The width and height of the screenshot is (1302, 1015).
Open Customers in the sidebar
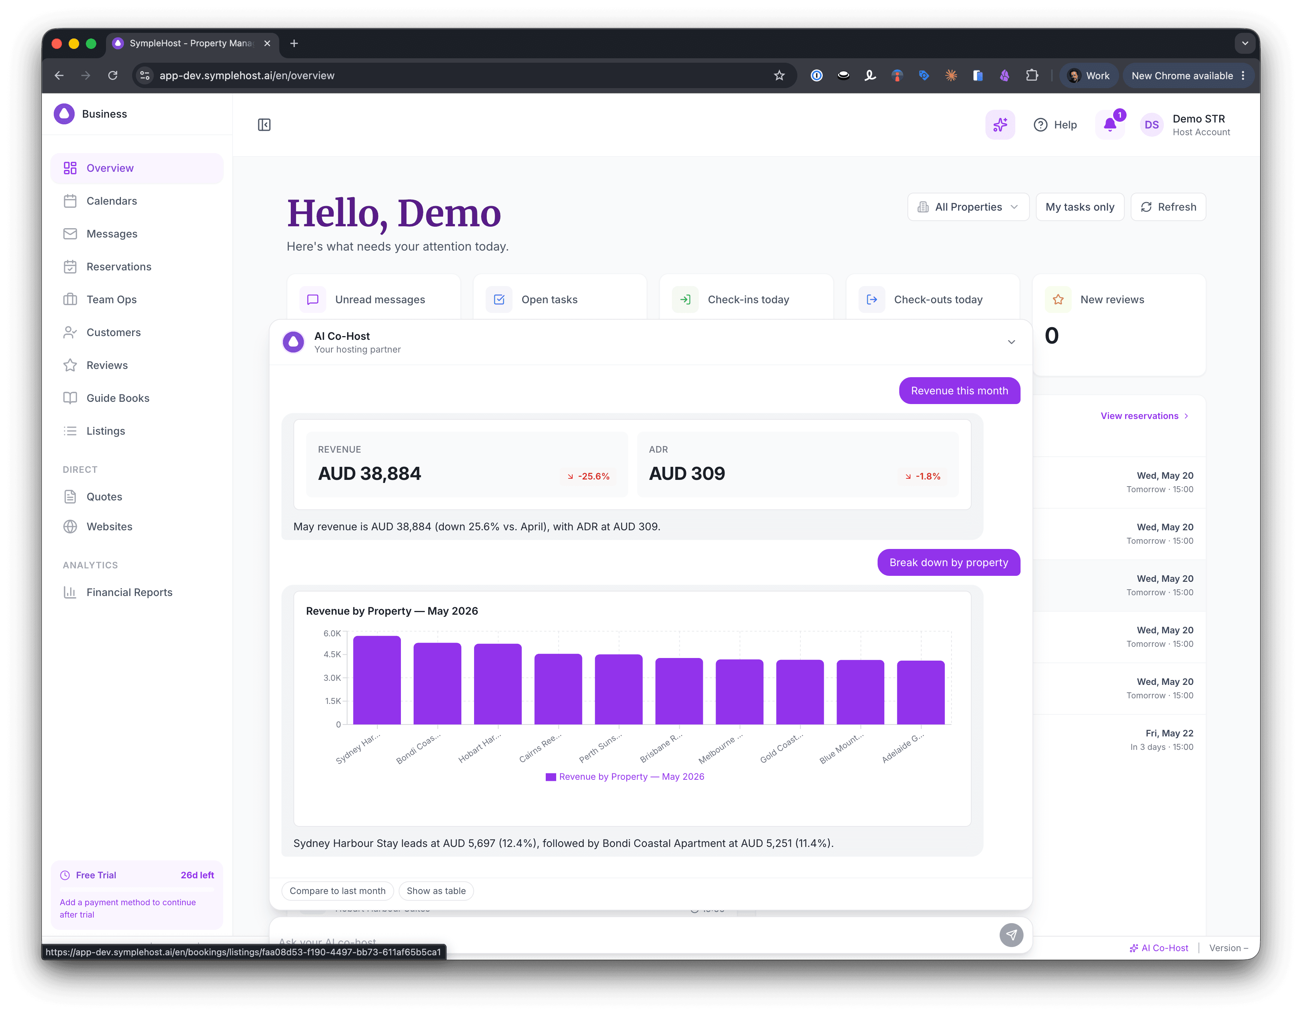[137, 332]
